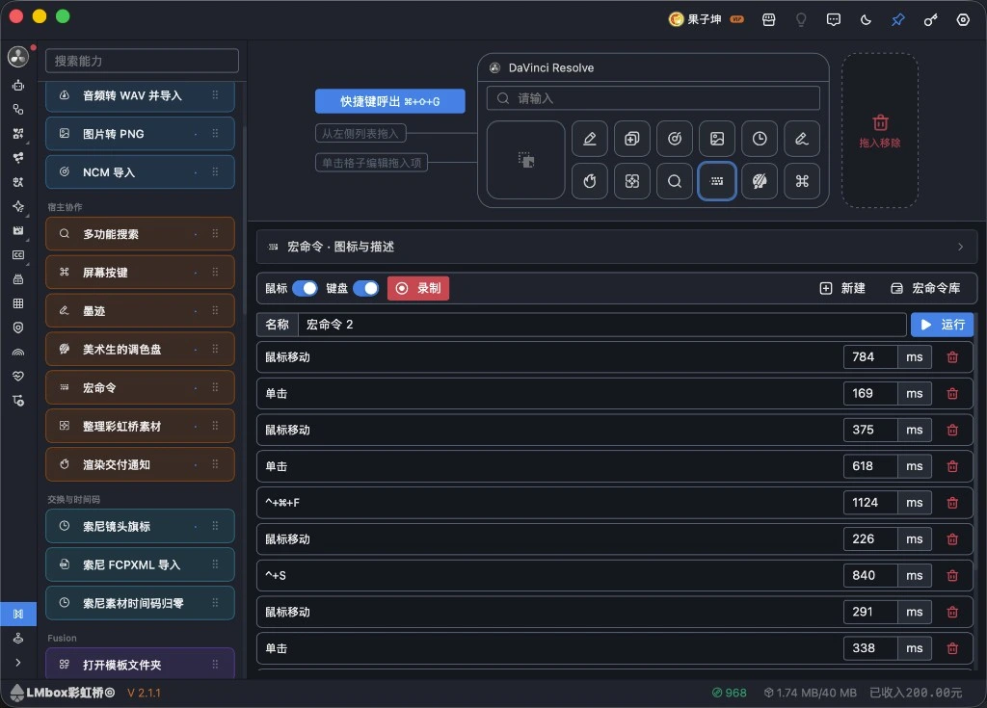The image size is (987, 708).
Task: Select 索尼 FCPXML 导入 in the ability list
Action: [140, 564]
